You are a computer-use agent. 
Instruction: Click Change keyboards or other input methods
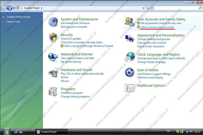161,58
